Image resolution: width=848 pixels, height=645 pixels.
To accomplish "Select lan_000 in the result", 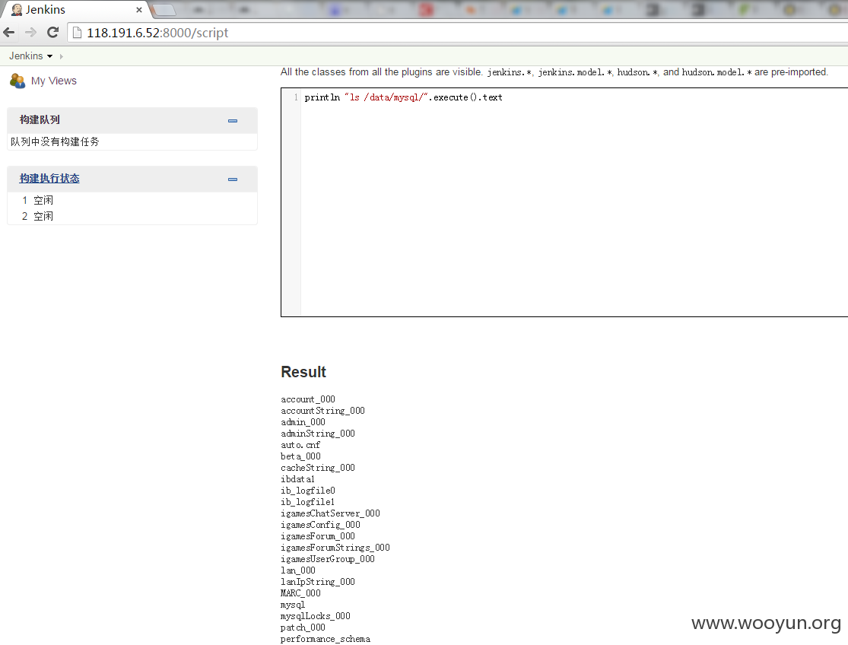I will click(298, 570).
